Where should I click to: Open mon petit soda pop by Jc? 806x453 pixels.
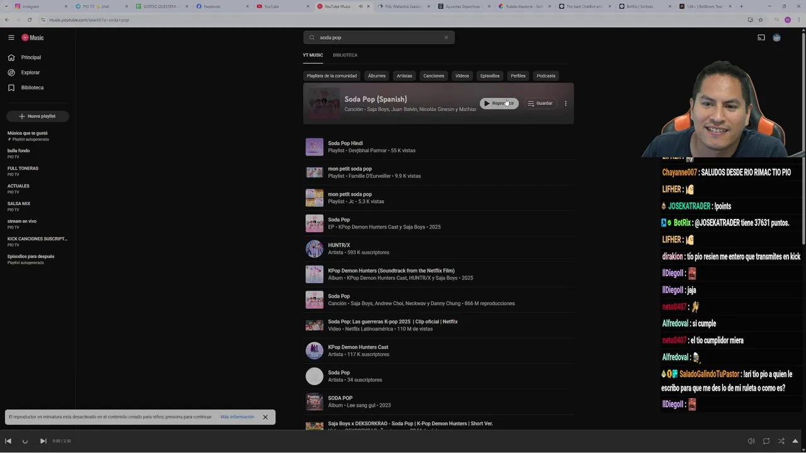pyautogui.click(x=438, y=198)
